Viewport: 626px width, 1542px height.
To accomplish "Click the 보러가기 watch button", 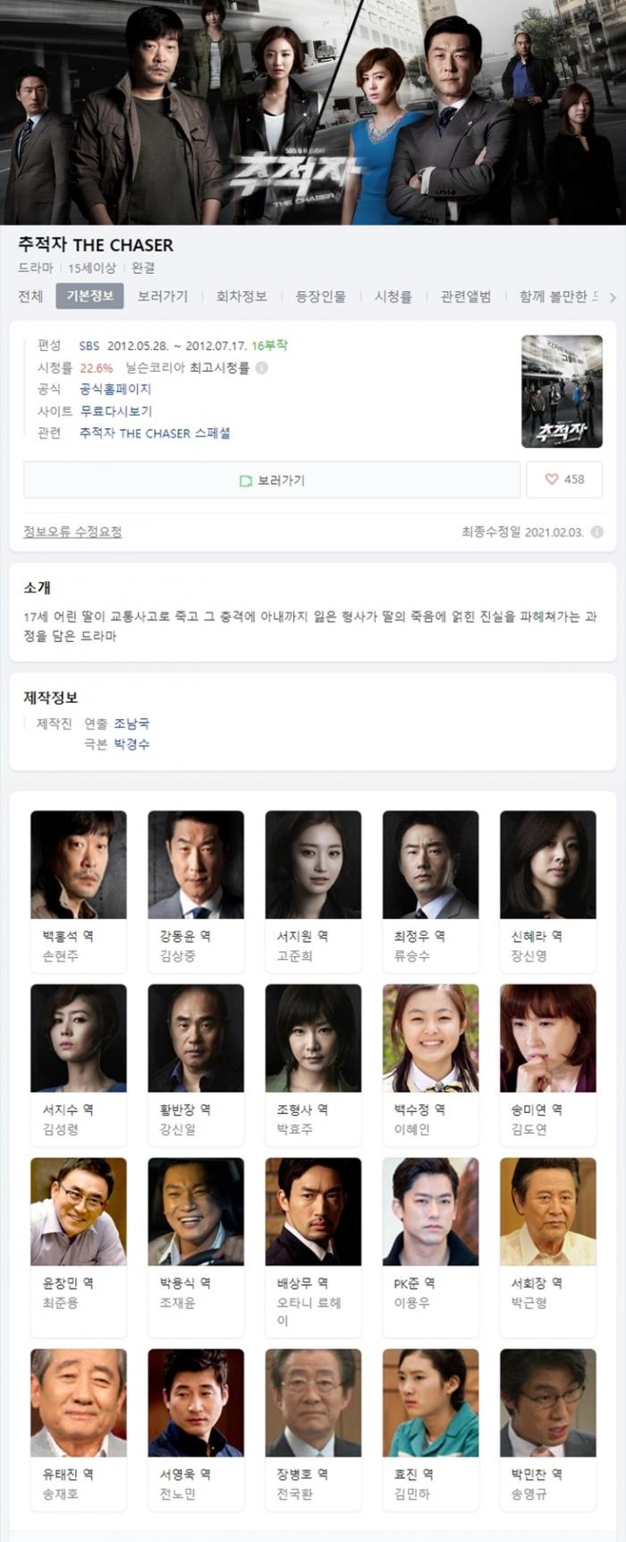I will pyautogui.click(x=272, y=480).
